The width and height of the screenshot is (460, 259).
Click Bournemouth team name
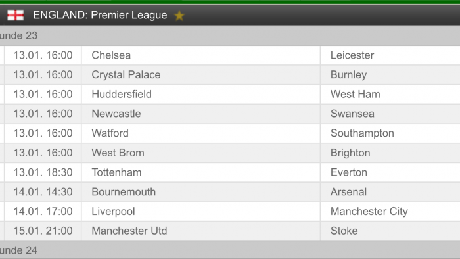coord(124,192)
